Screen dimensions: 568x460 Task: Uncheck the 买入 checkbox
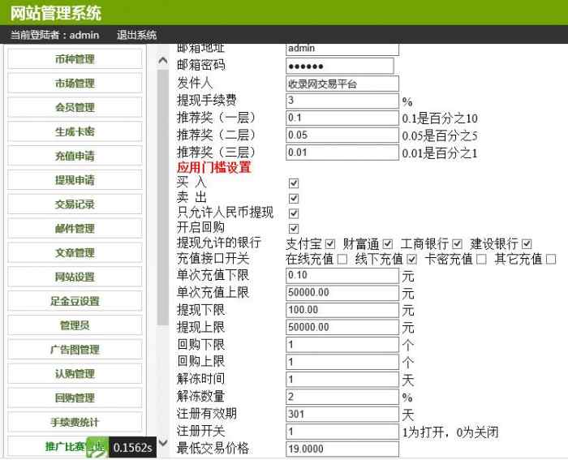294,183
